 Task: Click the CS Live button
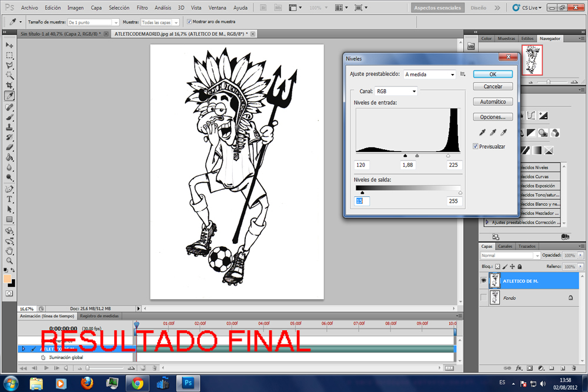click(527, 8)
